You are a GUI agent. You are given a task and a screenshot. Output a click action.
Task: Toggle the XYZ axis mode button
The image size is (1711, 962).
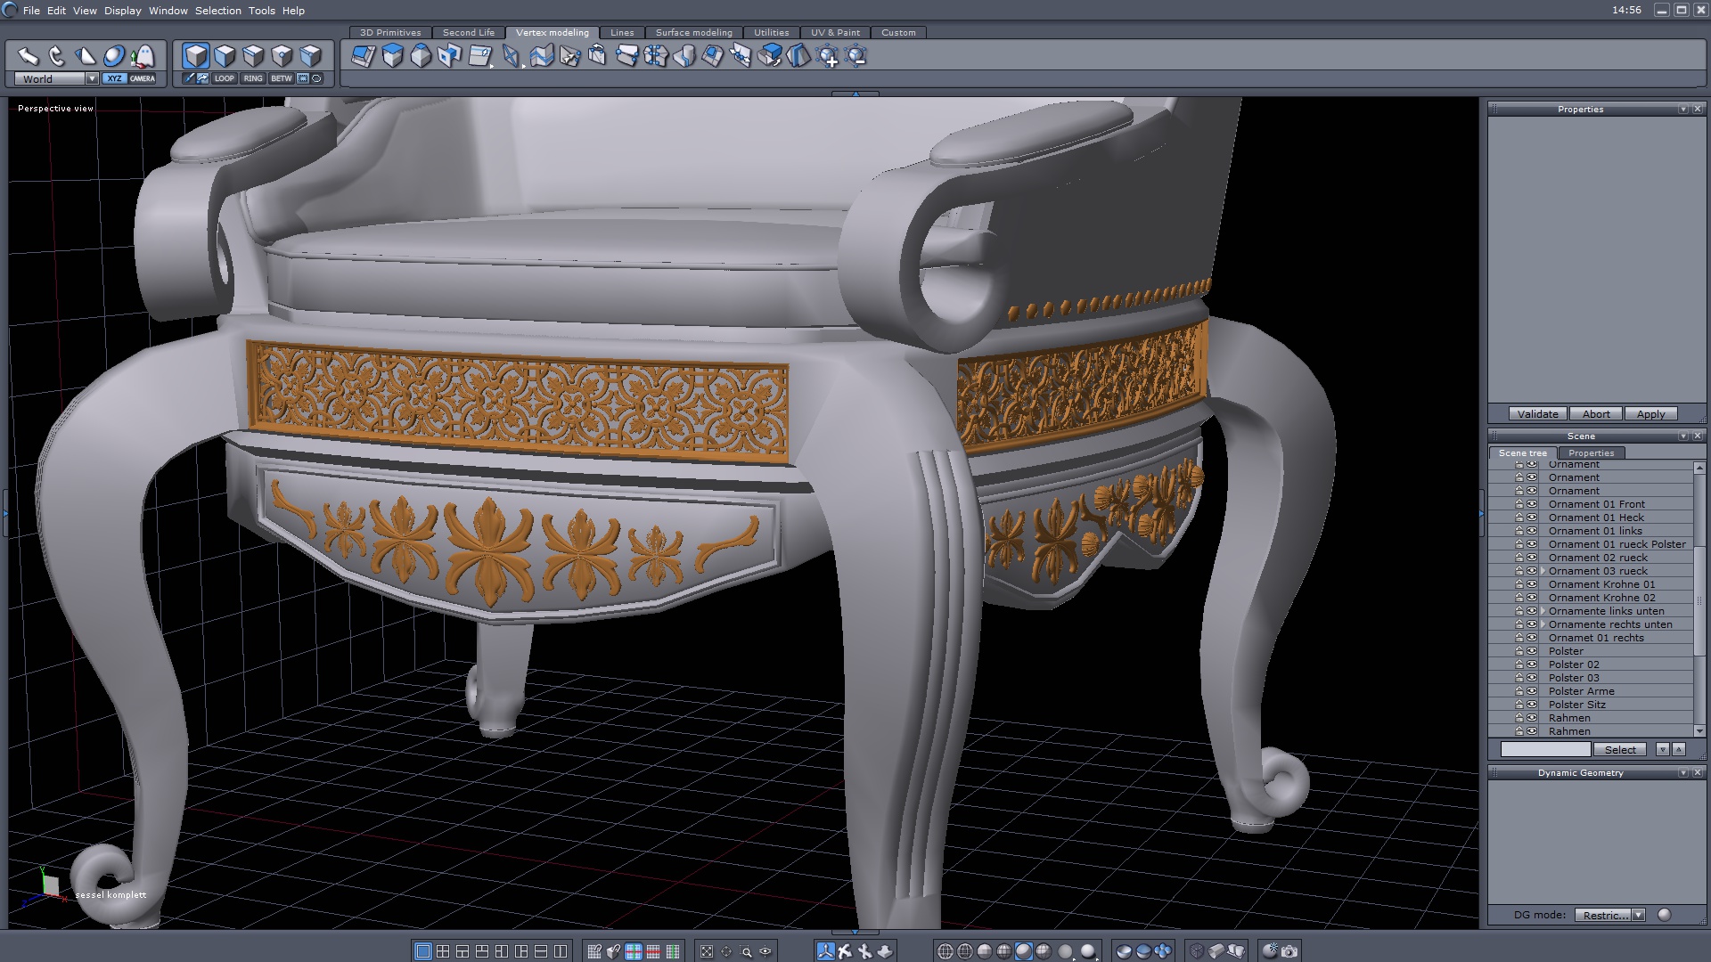[114, 78]
